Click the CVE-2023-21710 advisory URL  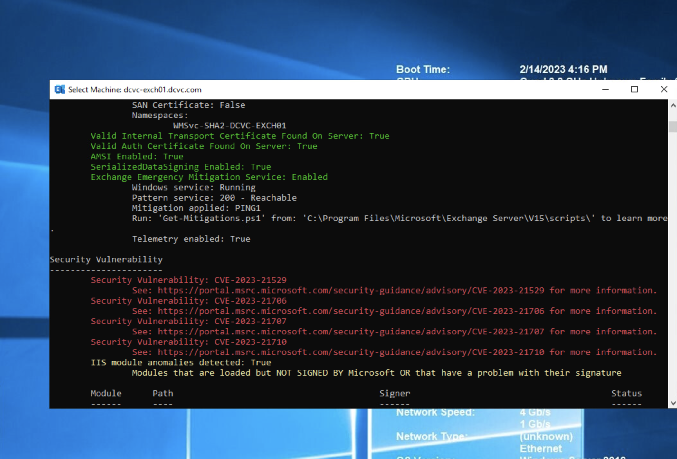click(x=350, y=352)
